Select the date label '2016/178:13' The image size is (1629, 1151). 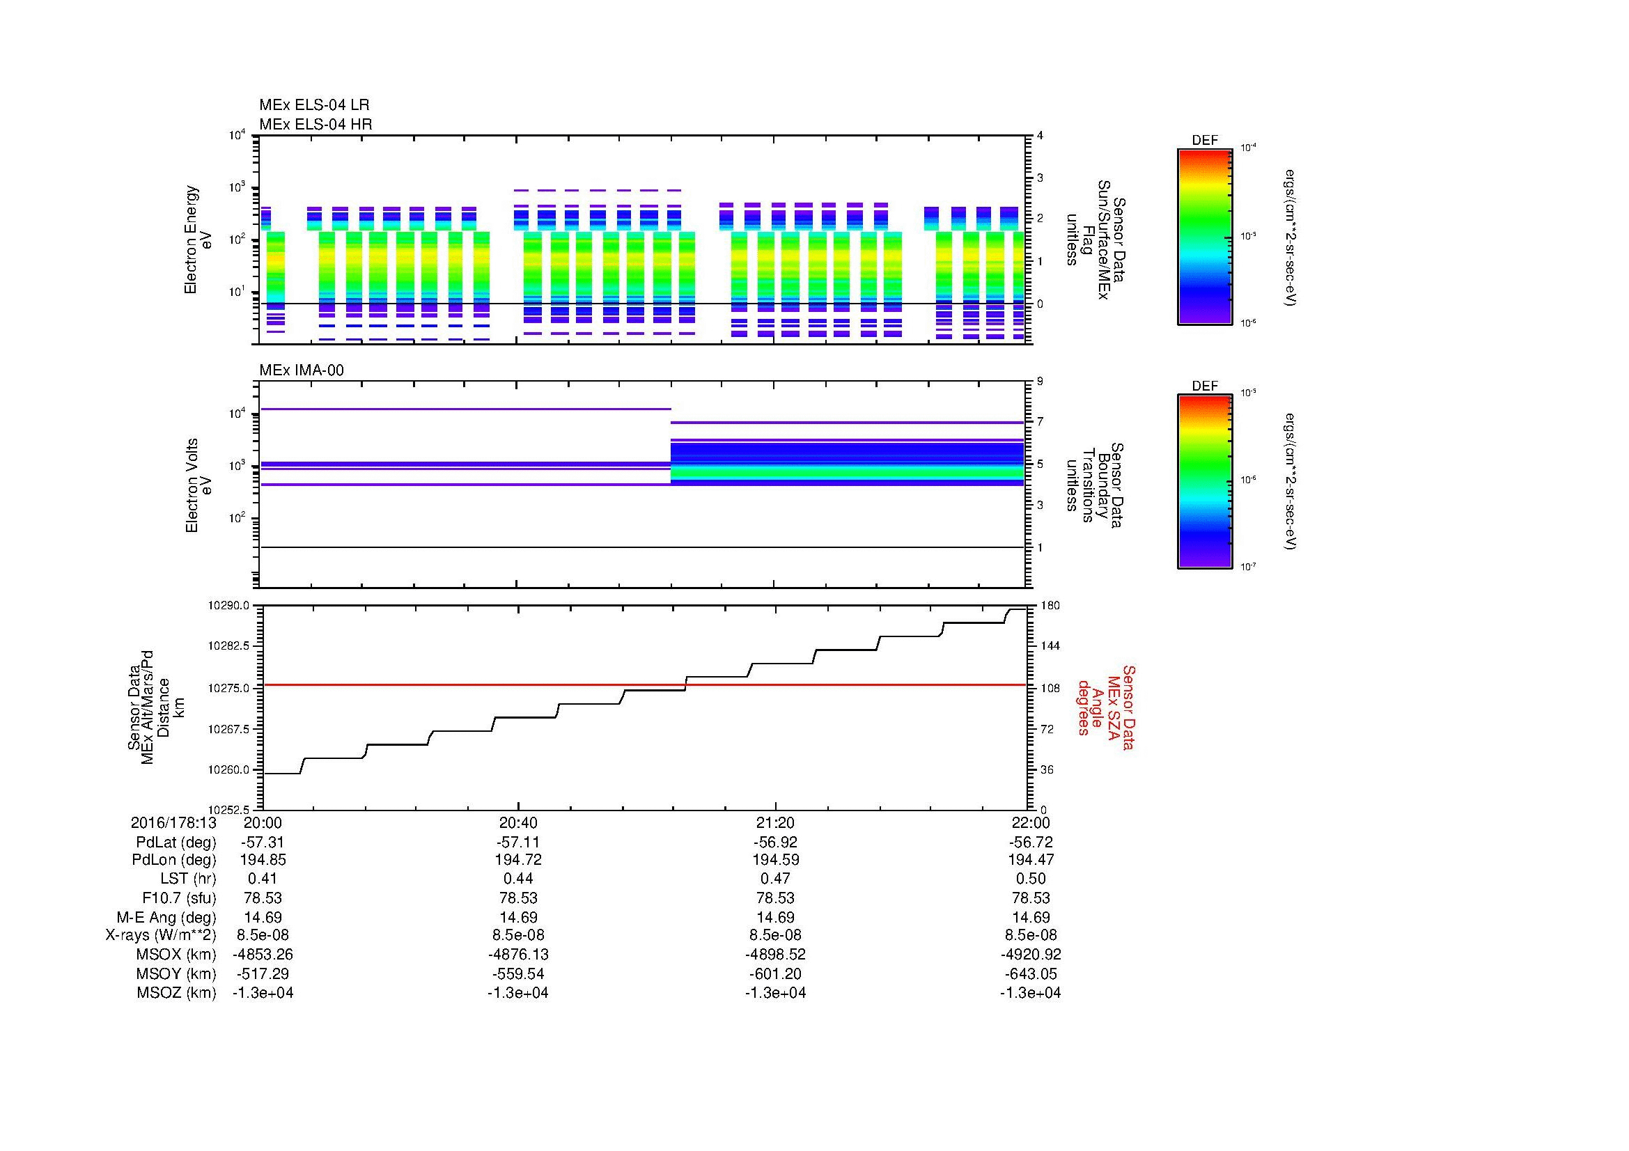[174, 822]
